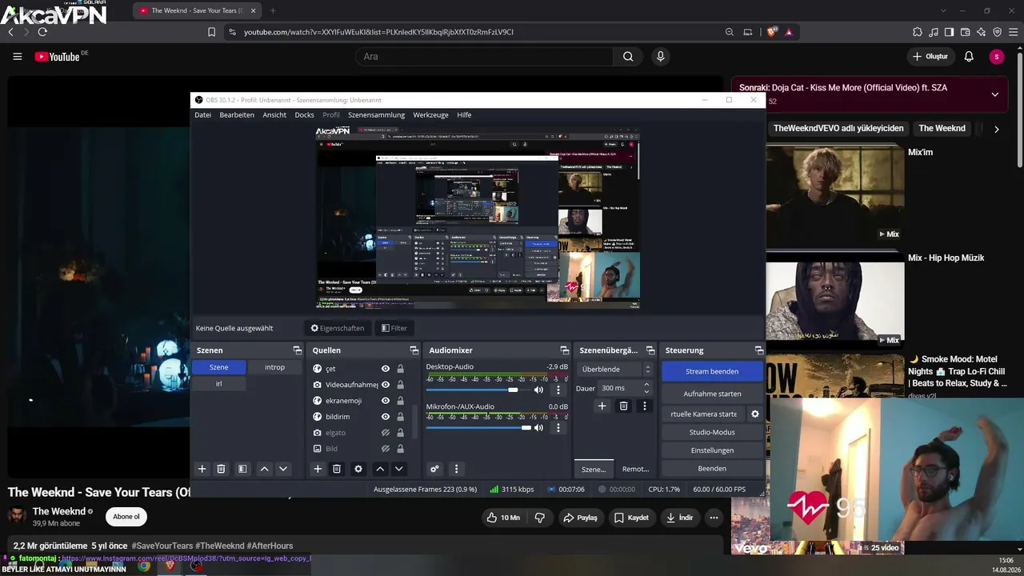Select the intro scene button
This screenshot has height=576, width=1024.
click(274, 367)
